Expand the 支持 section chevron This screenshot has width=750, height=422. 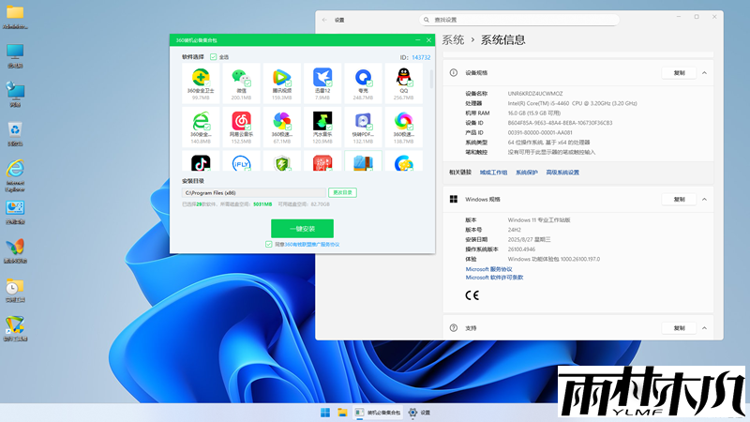point(704,328)
